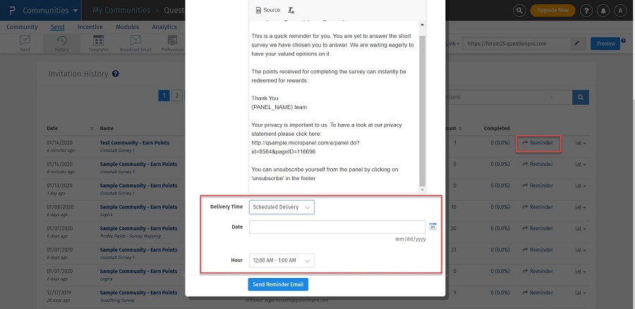Click the Send Reminder Email button
Viewport: 635px width, 309px height.
[278, 284]
